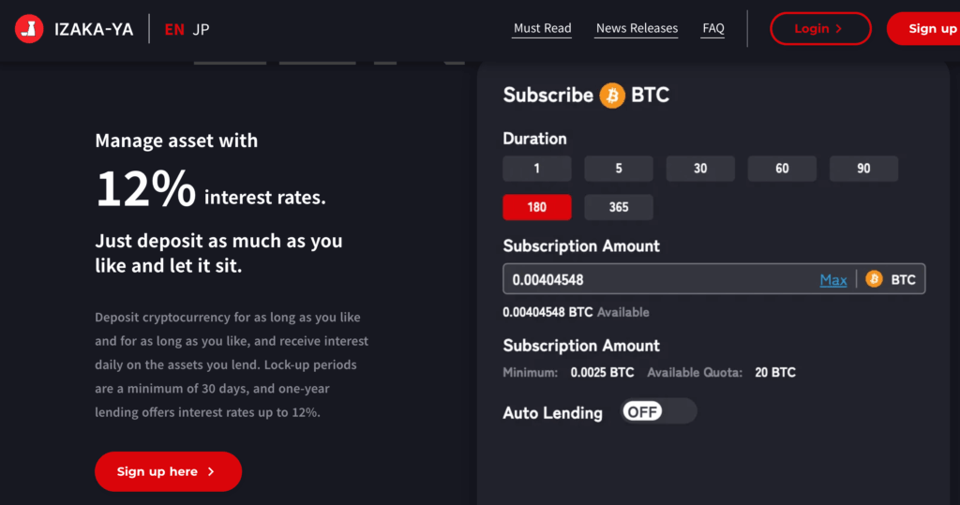Select the 365 day duration
Screen dimensions: 960x505
(619, 207)
